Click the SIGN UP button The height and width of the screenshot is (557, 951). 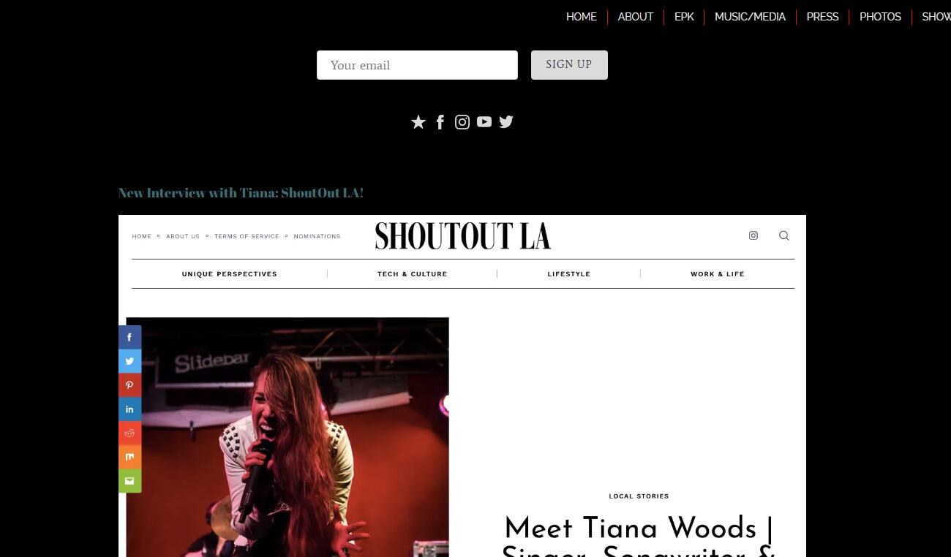click(x=569, y=65)
